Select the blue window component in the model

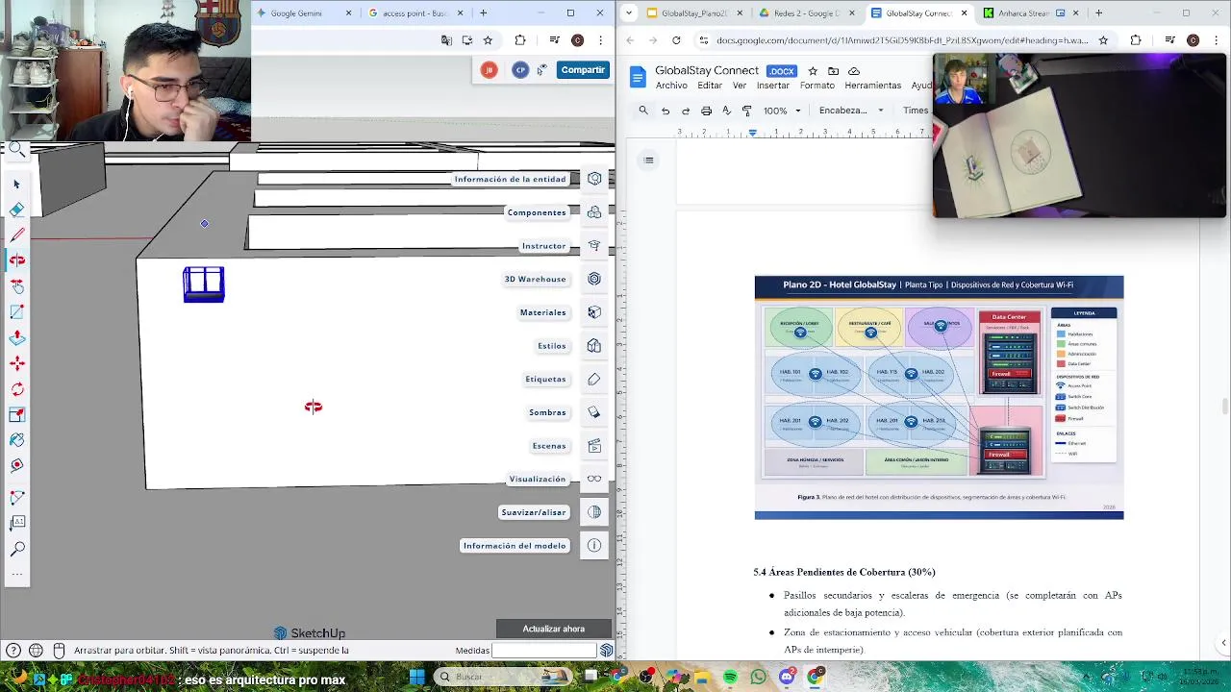(x=204, y=285)
